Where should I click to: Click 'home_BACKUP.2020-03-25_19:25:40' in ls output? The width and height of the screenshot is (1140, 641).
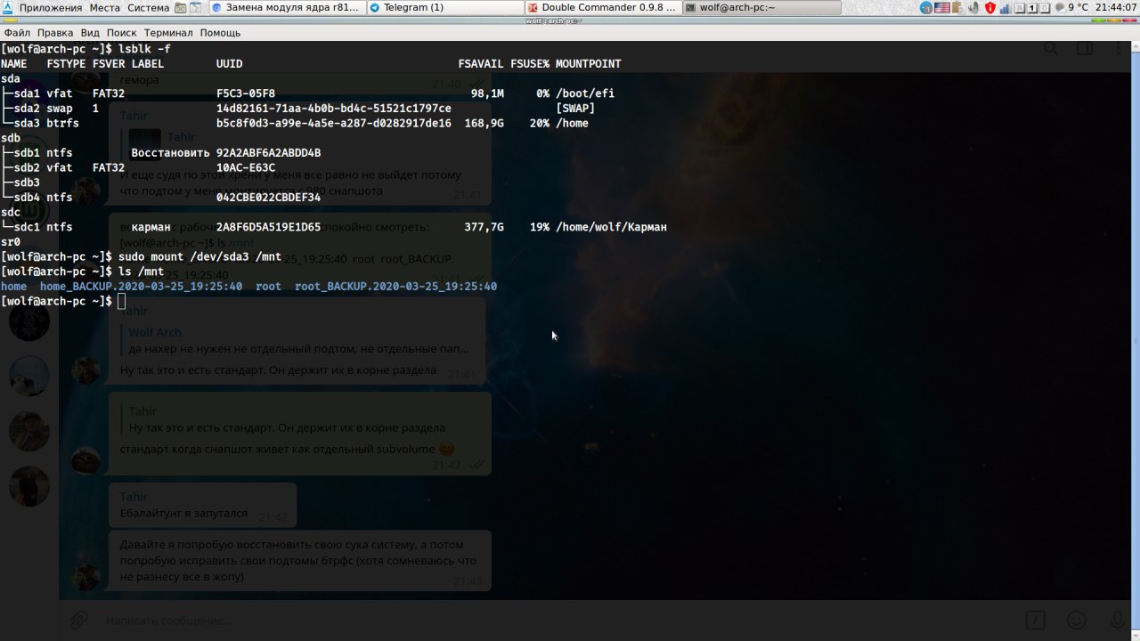141,287
